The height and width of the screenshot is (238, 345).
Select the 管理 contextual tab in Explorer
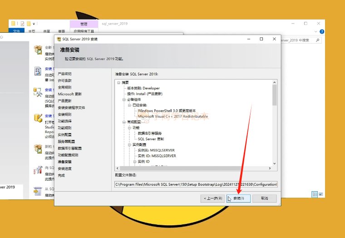tap(84, 24)
